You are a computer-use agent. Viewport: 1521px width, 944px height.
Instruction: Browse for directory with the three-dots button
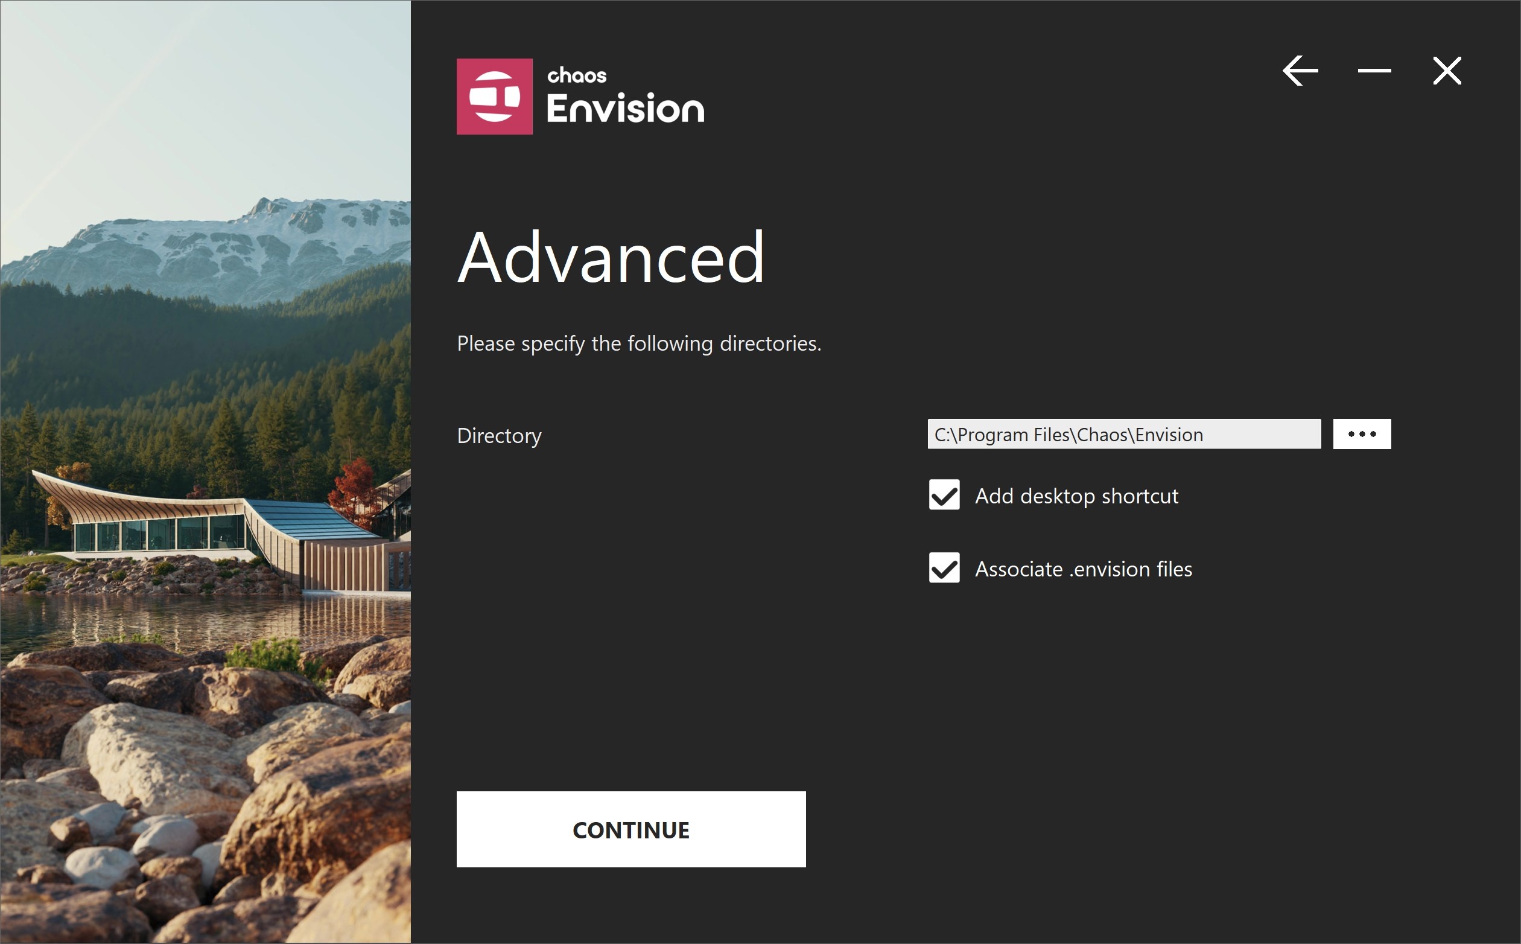[1362, 434]
